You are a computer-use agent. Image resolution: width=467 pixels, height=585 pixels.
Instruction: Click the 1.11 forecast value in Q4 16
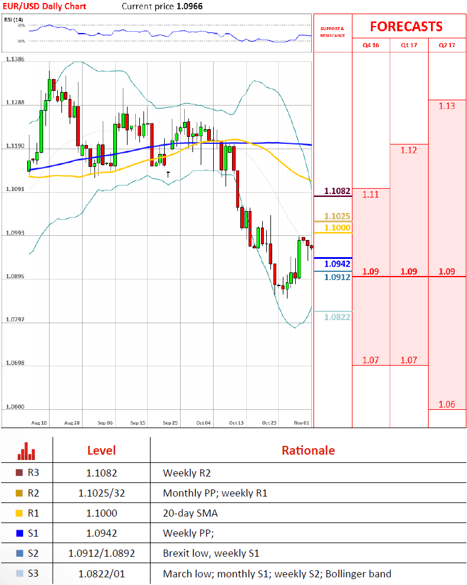(x=371, y=195)
